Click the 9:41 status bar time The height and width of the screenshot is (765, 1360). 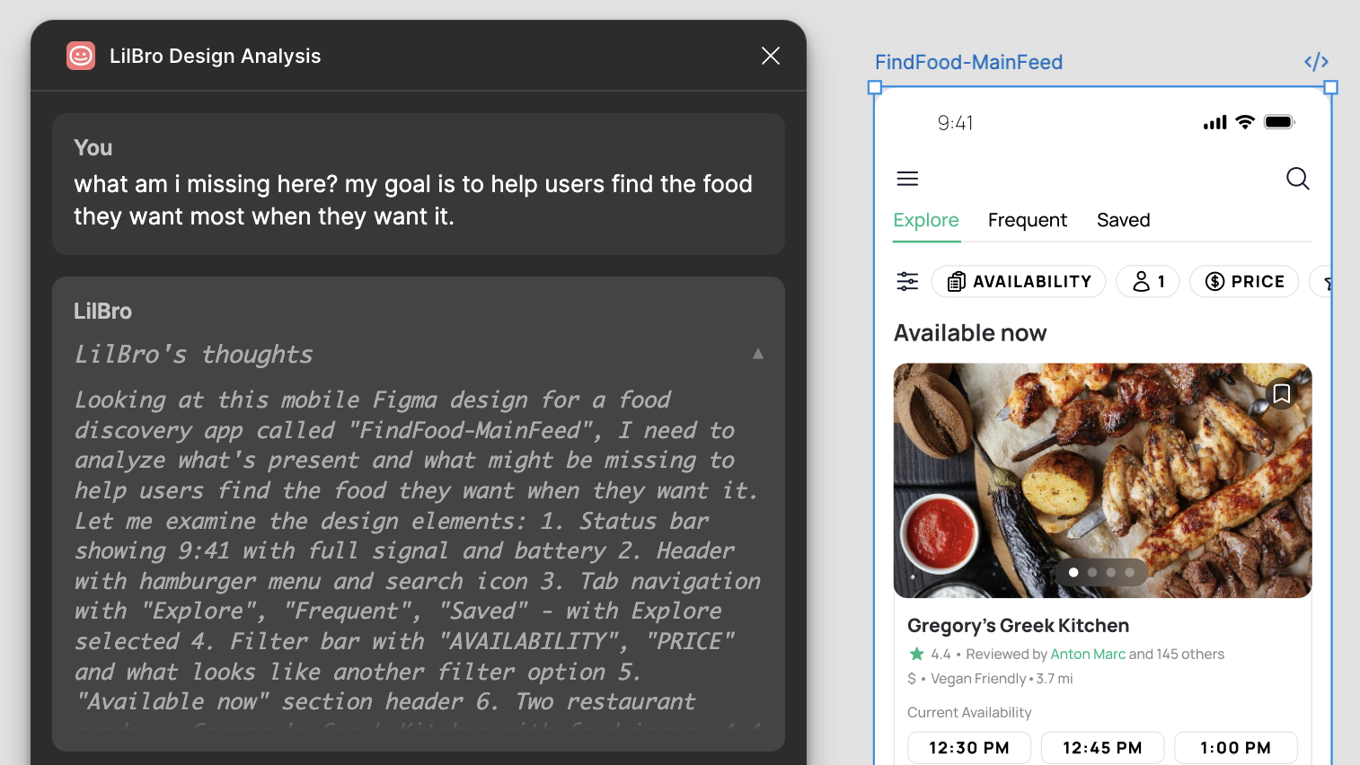(955, 123)
